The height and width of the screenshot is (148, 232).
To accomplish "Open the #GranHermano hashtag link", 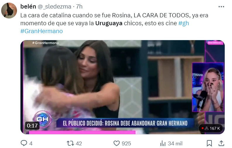I will (42, 31).
